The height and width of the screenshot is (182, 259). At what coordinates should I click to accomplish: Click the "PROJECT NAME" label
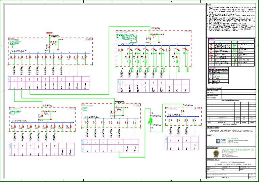pos(213,127)
